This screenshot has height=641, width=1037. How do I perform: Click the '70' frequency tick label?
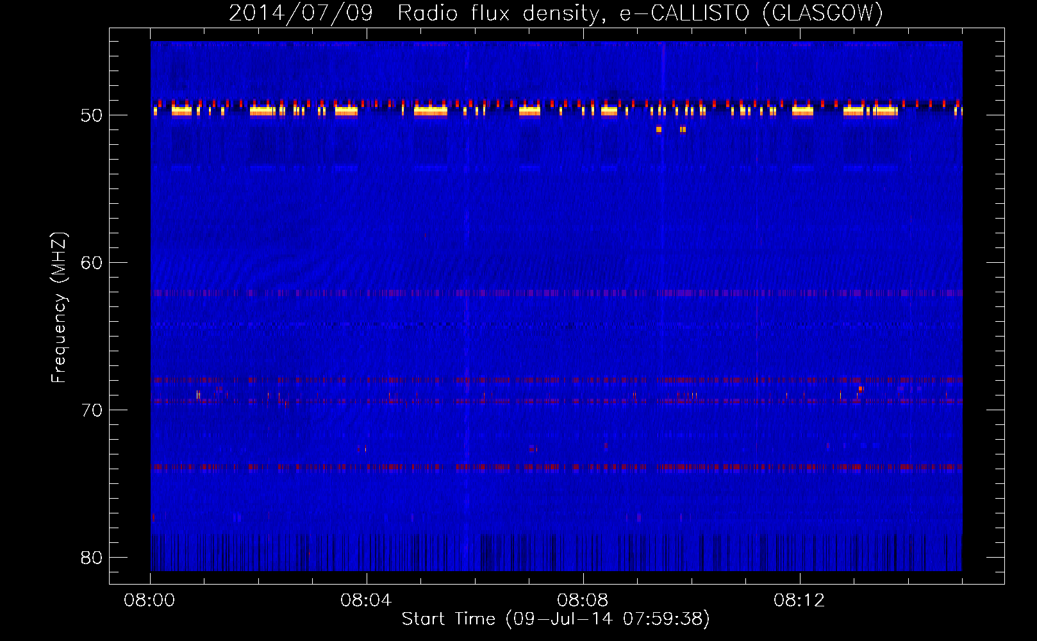pyautogui.click(x=92, y=410)
